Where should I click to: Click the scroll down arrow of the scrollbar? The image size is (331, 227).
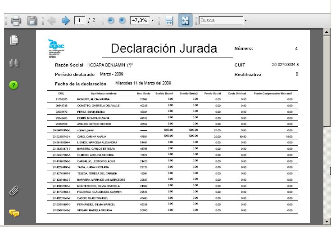326,221
